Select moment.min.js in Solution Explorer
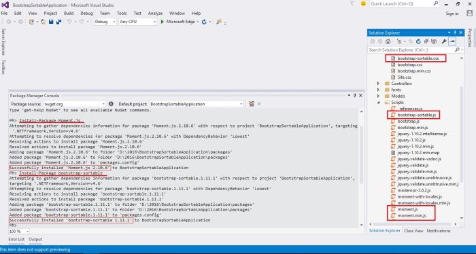Image resolution: width=476 pixels, height=254 pixels. coord(411,215)
